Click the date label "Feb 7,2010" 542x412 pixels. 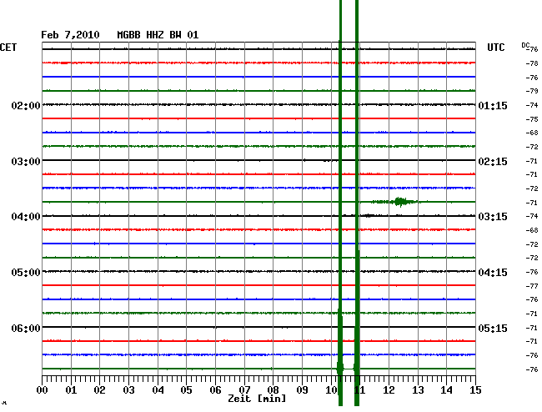click(70, 35)
